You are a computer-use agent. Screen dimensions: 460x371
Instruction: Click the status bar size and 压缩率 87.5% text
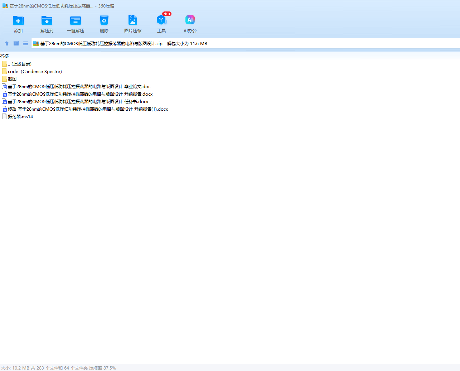[58, 368]
